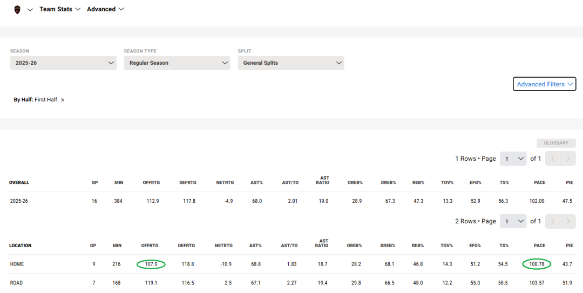Go to next page of Location table

pyautogui.click(x=568, y=221)
